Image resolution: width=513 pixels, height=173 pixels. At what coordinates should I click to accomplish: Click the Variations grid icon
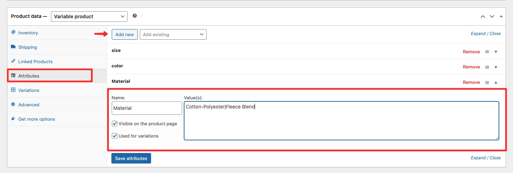13,90
